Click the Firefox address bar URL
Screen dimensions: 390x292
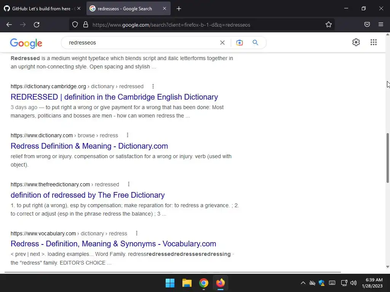(171, 25)
